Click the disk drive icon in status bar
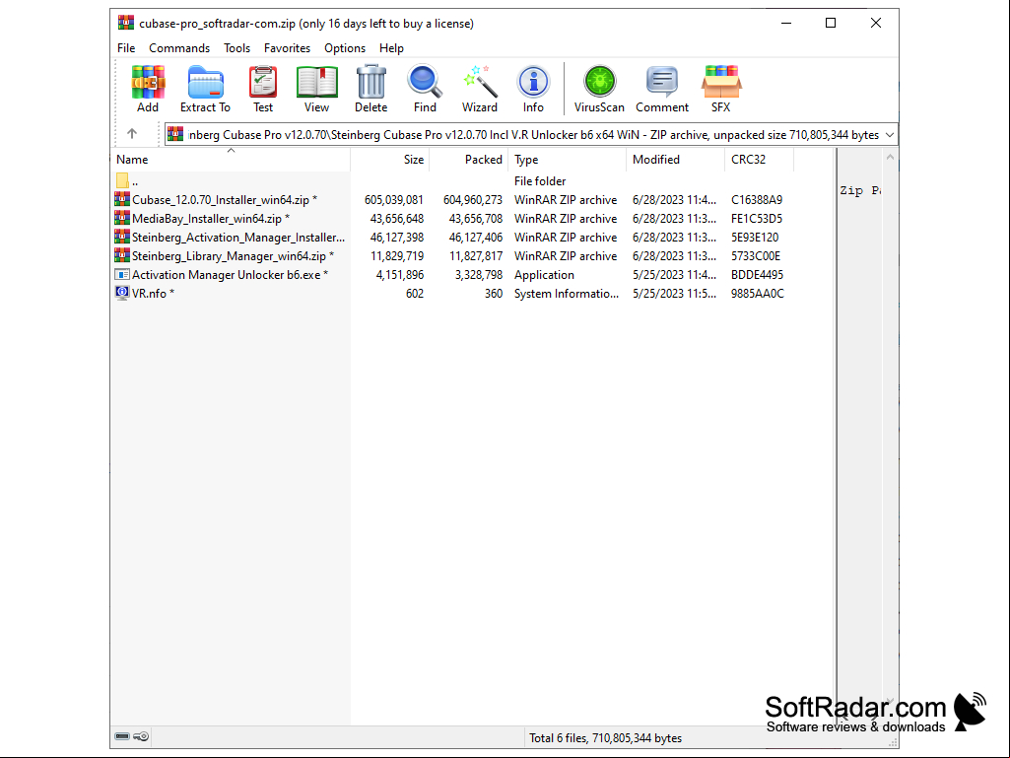 click(122, 736)
